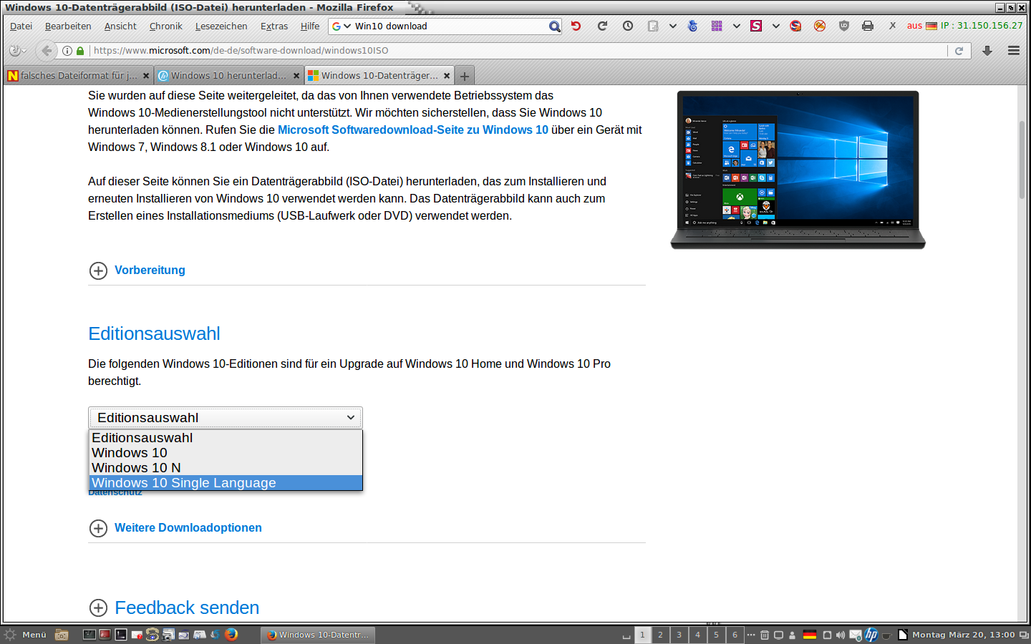This screenshot has width=1031, height=644.
Task: Click the green padlock security icon
Action: pyautogui.click(x=80, y=51)
